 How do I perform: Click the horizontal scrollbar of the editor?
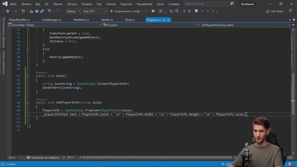pos(157,157)
